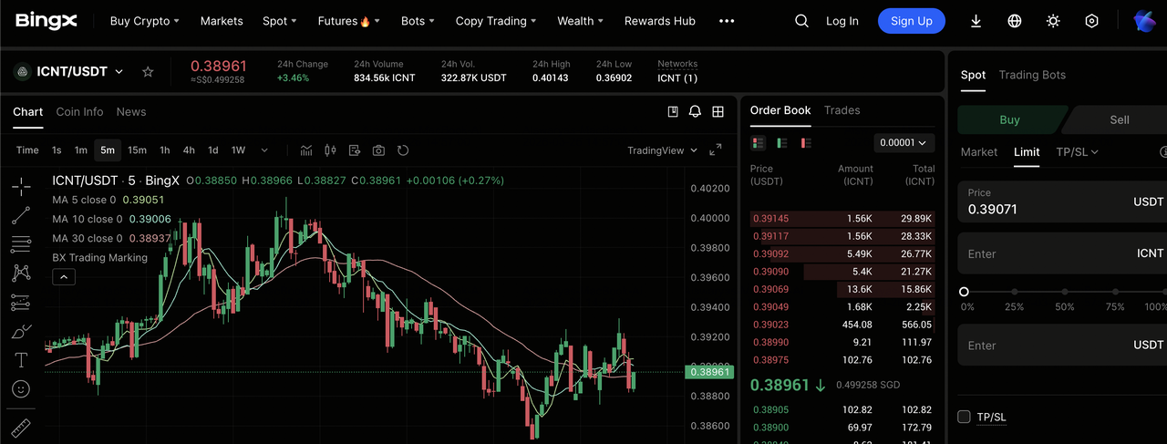Click the 50% mark on amount slider

(x=1065, y=292)
